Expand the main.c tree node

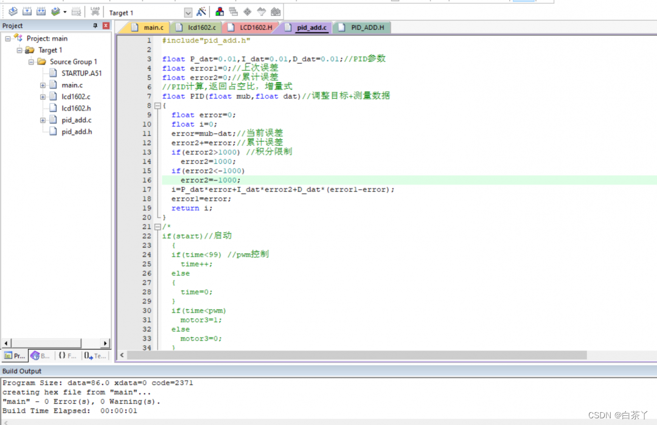43,85
